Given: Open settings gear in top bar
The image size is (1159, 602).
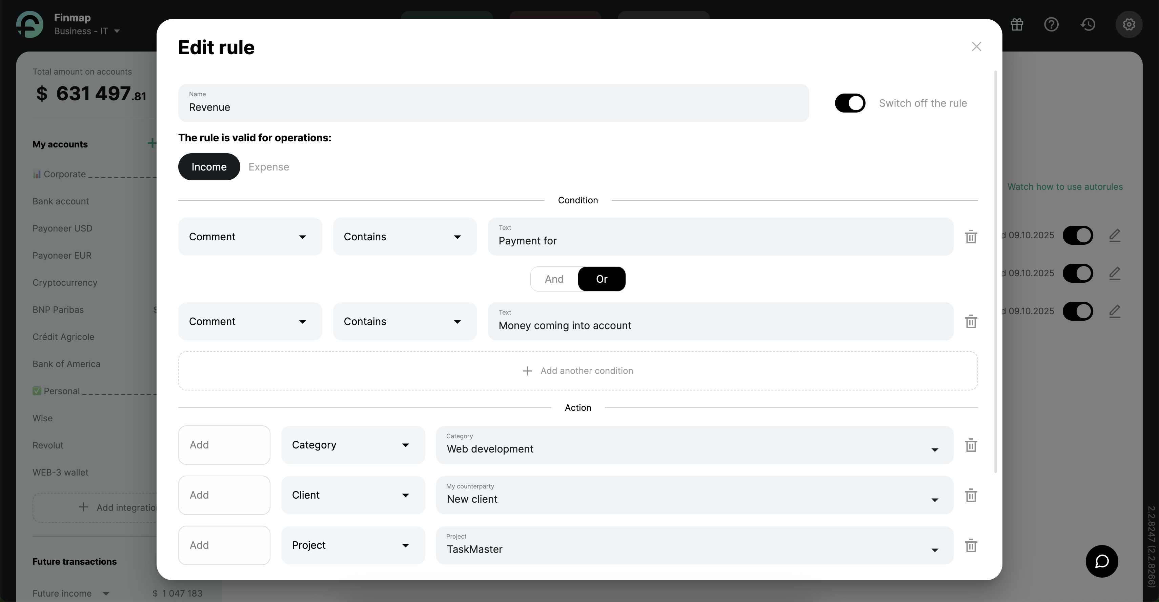Looking at the screenshot, I should pos(1128,24).
